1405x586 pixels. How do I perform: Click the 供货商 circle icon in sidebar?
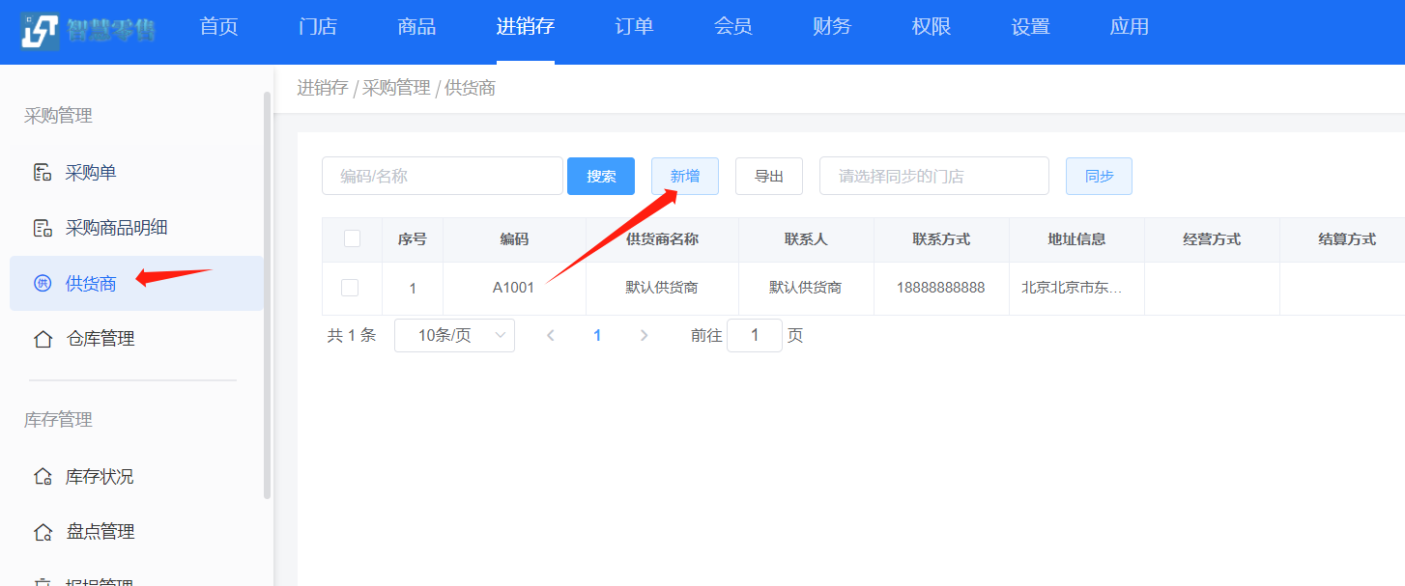click(42, 284)
